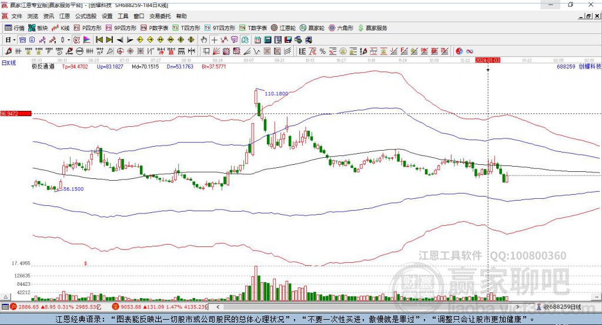
Task: Open the 赢家轮 wheel tool
Action: (x=312, y=28)
